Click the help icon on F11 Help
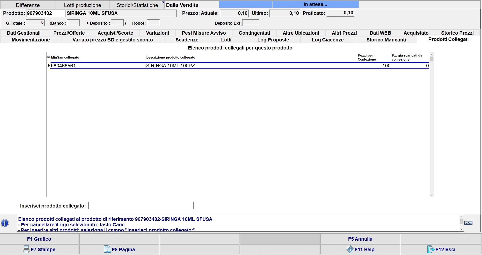 pyautogui.click(x=350, y=249)
